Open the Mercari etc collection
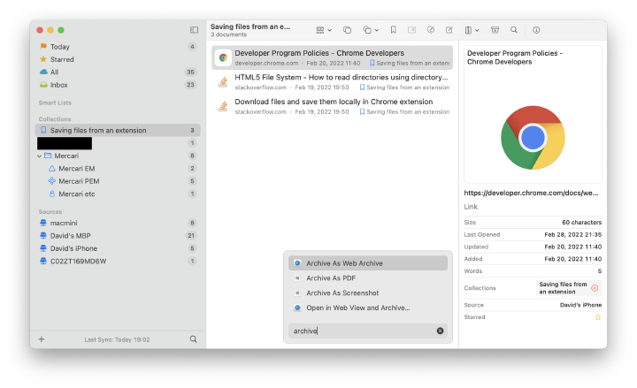Screen dimensions: 637x388 click(118, 194)
